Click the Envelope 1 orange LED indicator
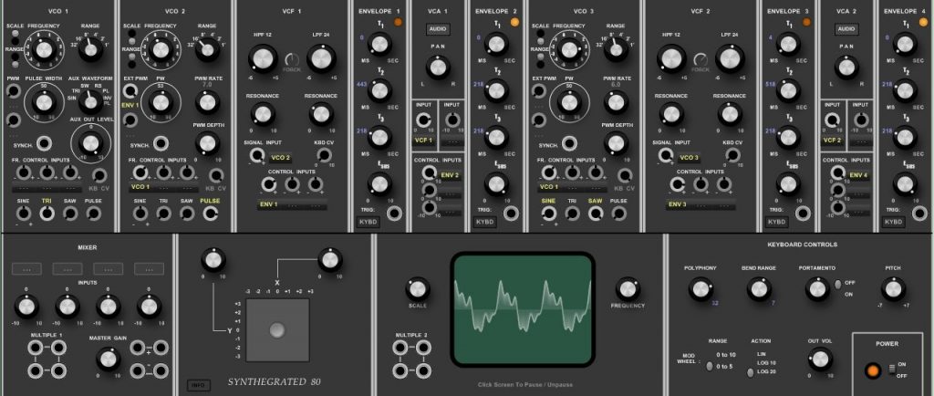 click(x=398, y=23)
